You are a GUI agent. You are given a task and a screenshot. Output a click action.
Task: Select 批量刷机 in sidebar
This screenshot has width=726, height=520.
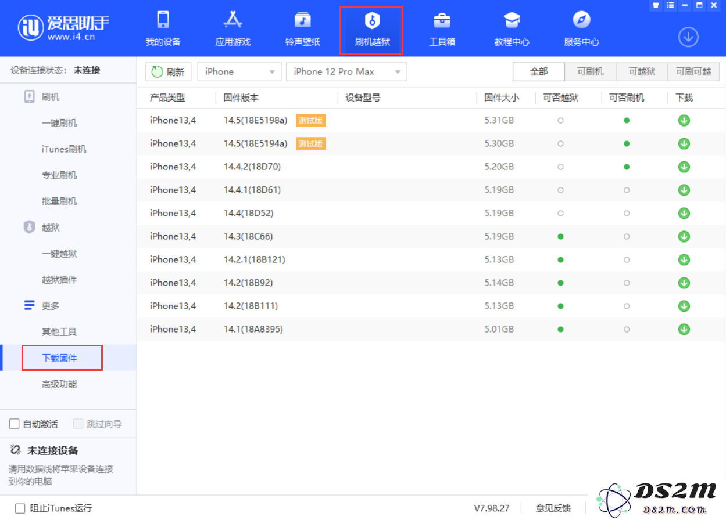[x=59, y=201]
